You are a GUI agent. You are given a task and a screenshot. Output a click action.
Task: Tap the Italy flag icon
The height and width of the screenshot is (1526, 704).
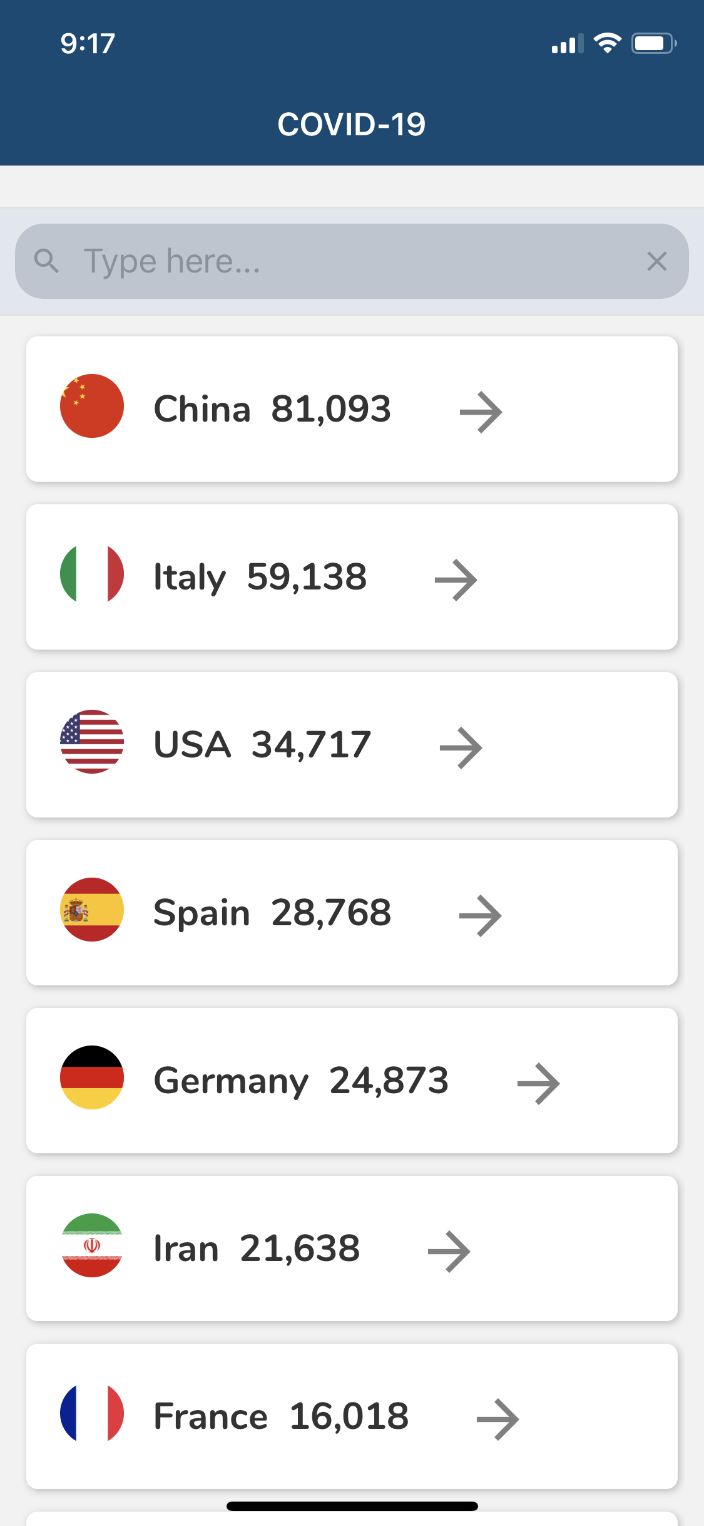click(x=92, y=574)
